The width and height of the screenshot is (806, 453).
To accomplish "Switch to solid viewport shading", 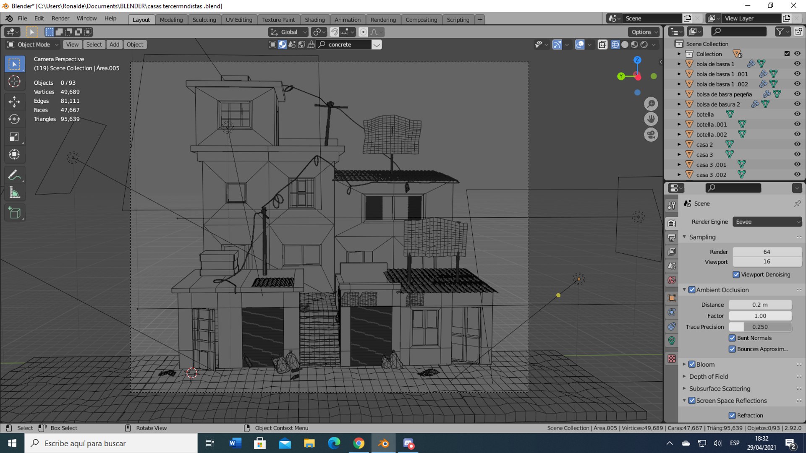I will pos(625,44).
